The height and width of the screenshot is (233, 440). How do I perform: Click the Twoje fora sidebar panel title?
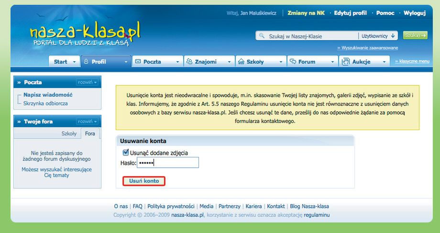point(38,122)
